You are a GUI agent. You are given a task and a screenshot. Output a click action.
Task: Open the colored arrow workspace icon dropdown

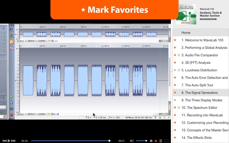click(x=11, y=30)
